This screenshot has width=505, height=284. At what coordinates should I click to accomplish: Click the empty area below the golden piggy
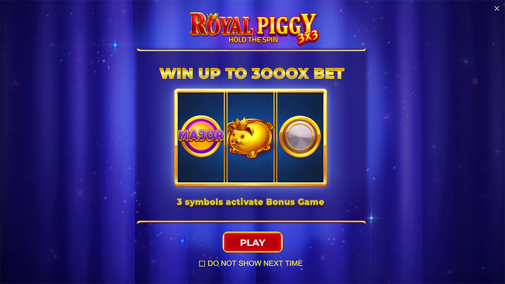(251, 170)
